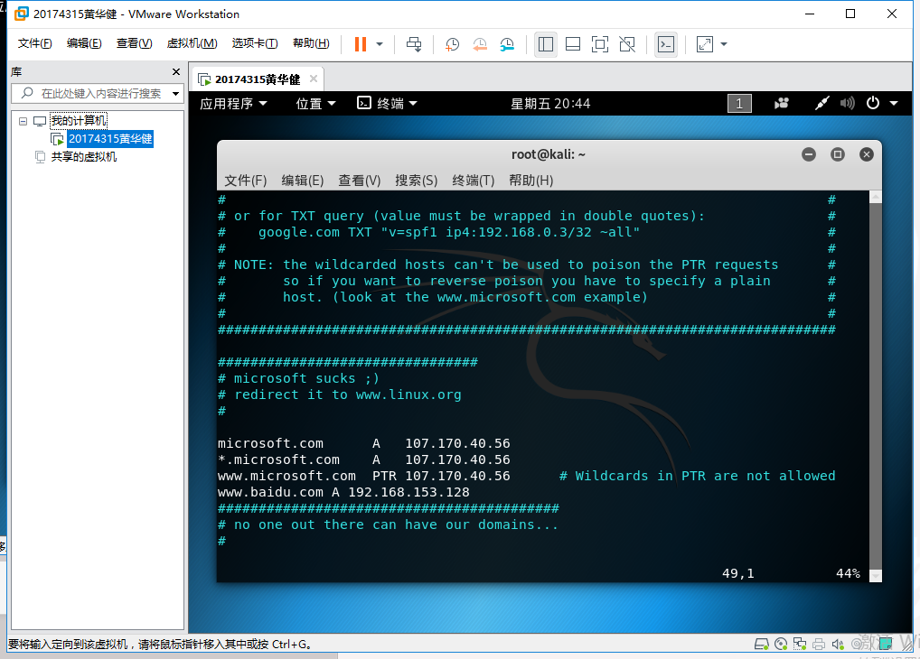Click the stretch guest display icon
This screenshot has width=920, height=659.
(x=705, y=44)
